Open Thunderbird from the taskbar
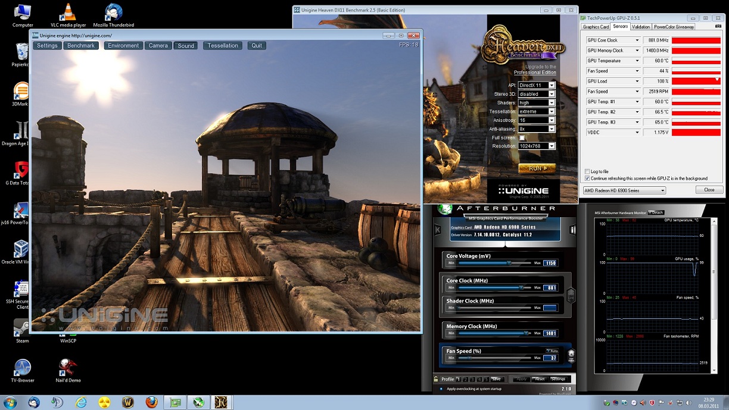 pyautogui.click(x=34, y=402)
